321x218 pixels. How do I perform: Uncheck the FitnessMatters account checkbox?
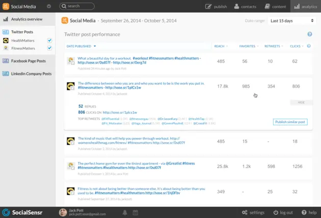49,48
